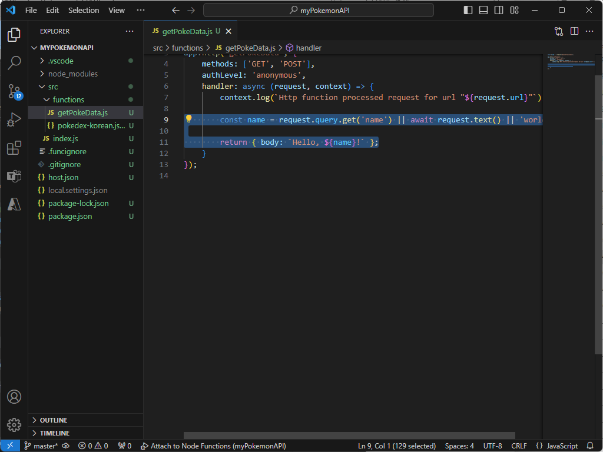Open the Search view in activity bar
This screenshot has height=452, width=603.
coord(14,62)
